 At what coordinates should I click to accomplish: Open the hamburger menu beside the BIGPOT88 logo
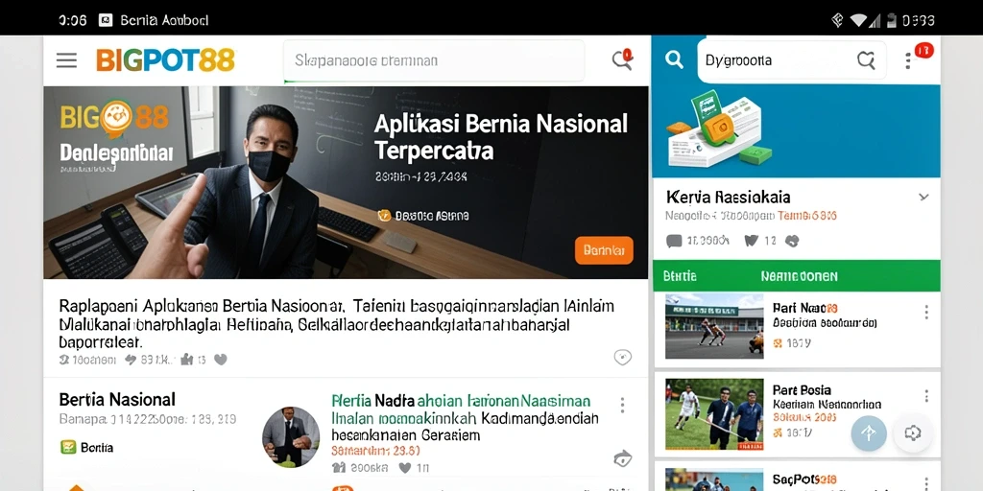(x=66, y=60)
